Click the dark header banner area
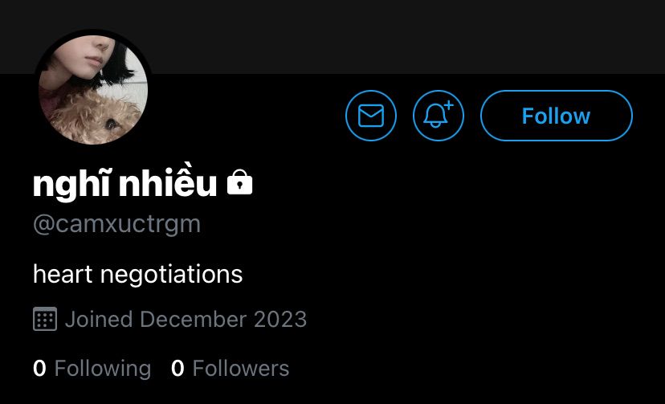The width and height of the screenshot is (665, 404). point(332,37)
